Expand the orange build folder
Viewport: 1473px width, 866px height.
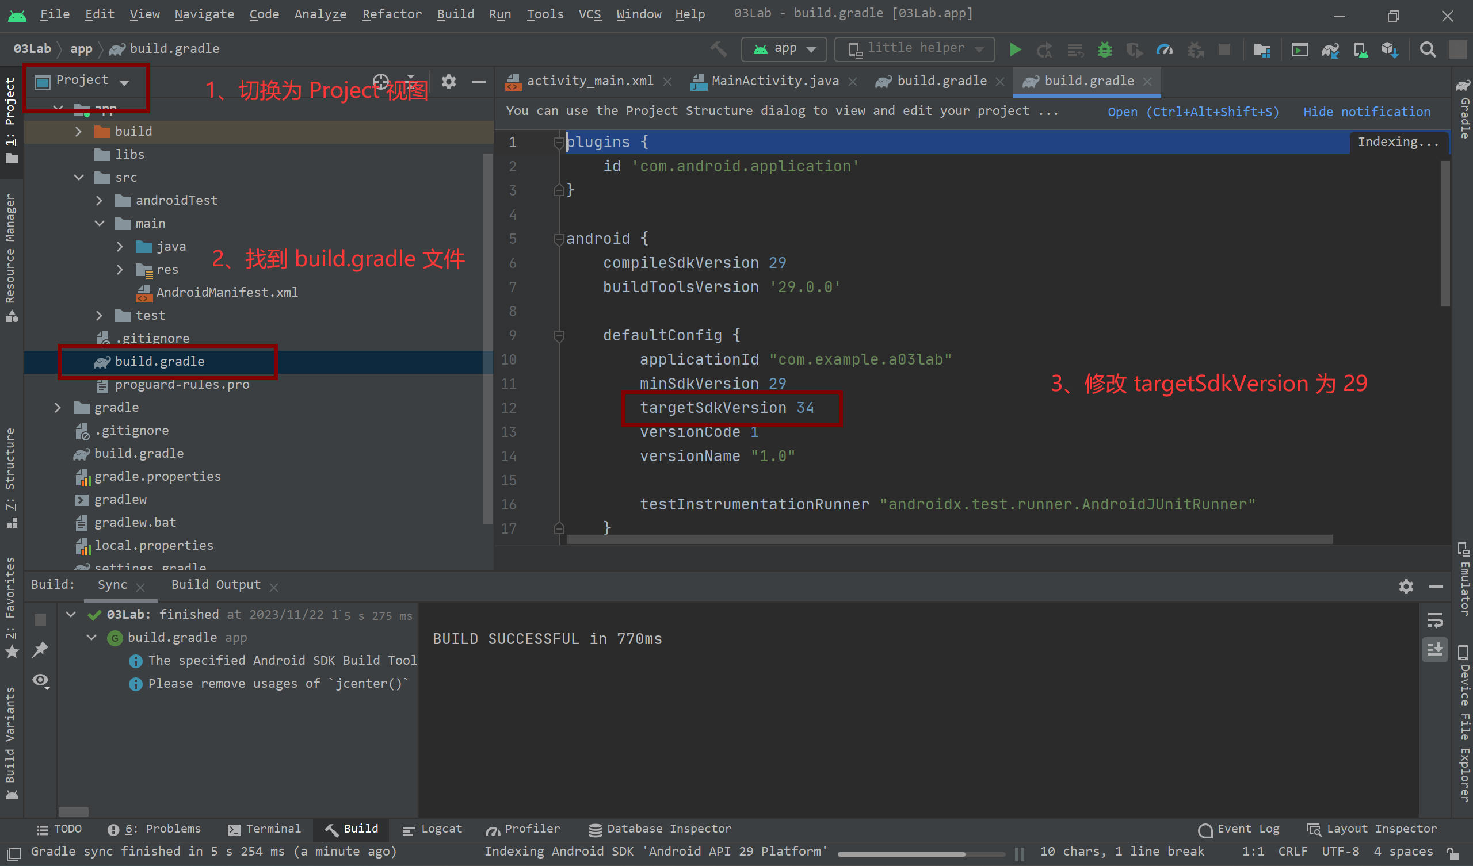pyautogui.click(x=78, y=132)
